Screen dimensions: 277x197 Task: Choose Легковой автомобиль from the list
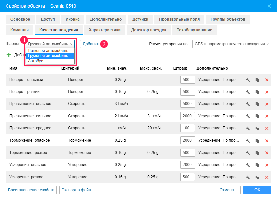coord(48,51)
